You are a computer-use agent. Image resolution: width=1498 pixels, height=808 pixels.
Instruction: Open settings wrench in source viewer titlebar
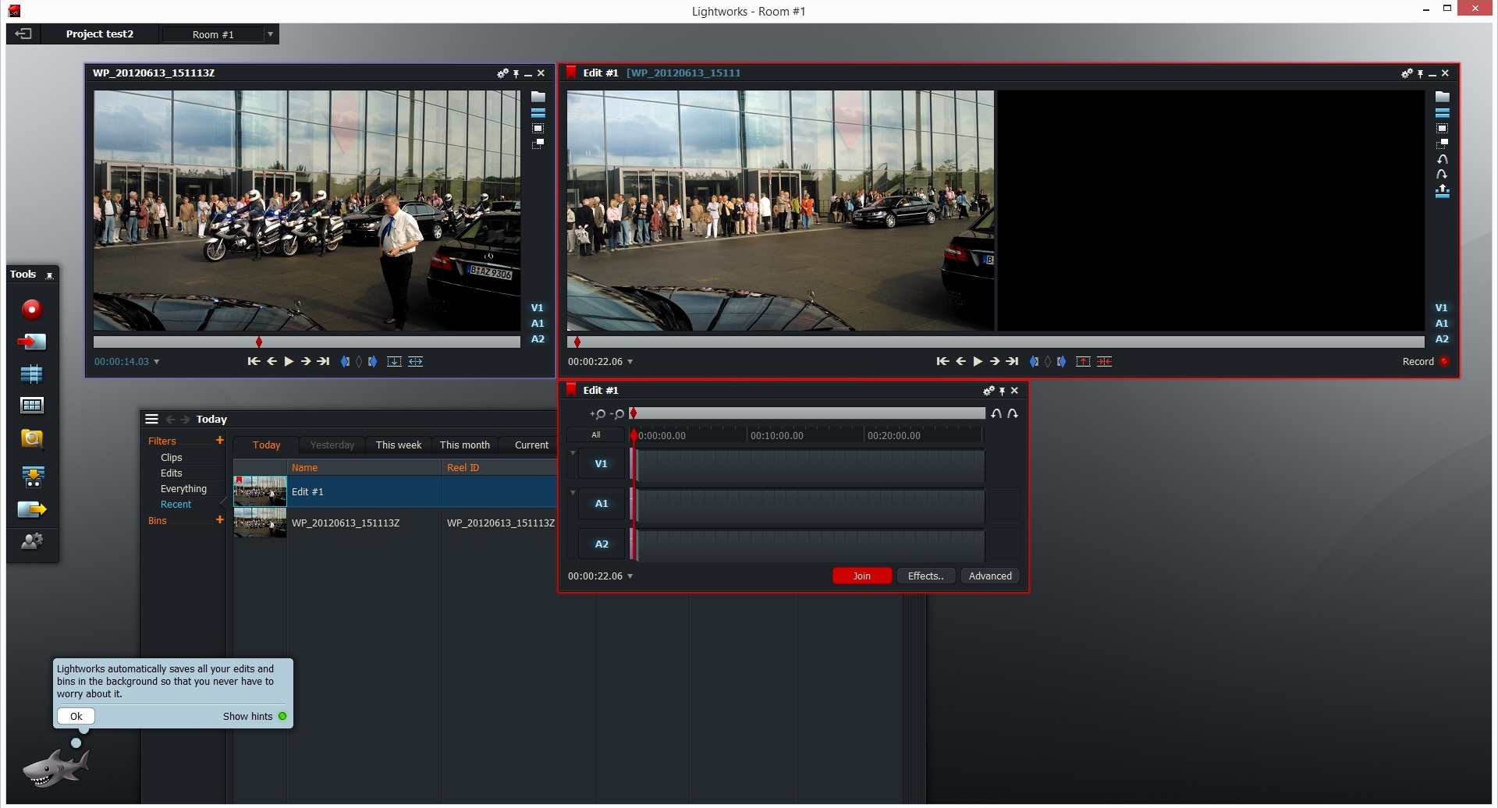[502, 73]
